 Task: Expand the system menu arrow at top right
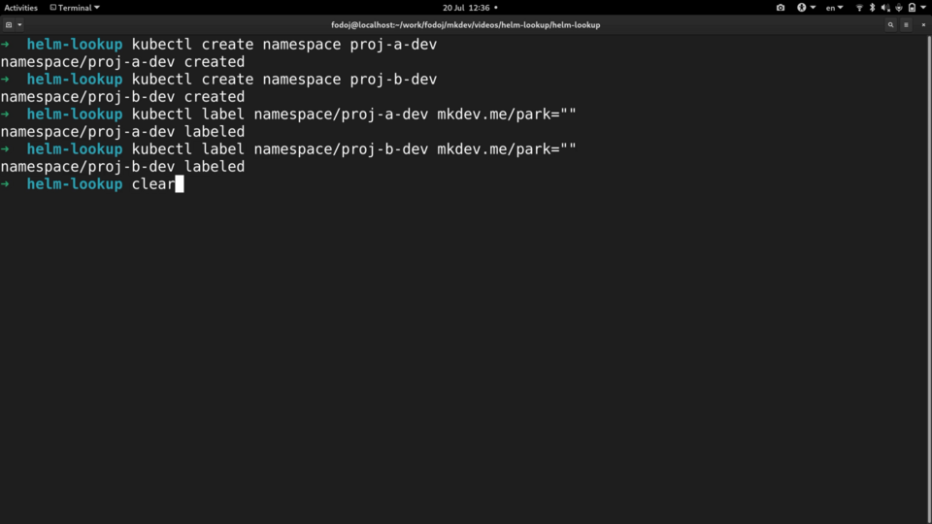point(923,8)
